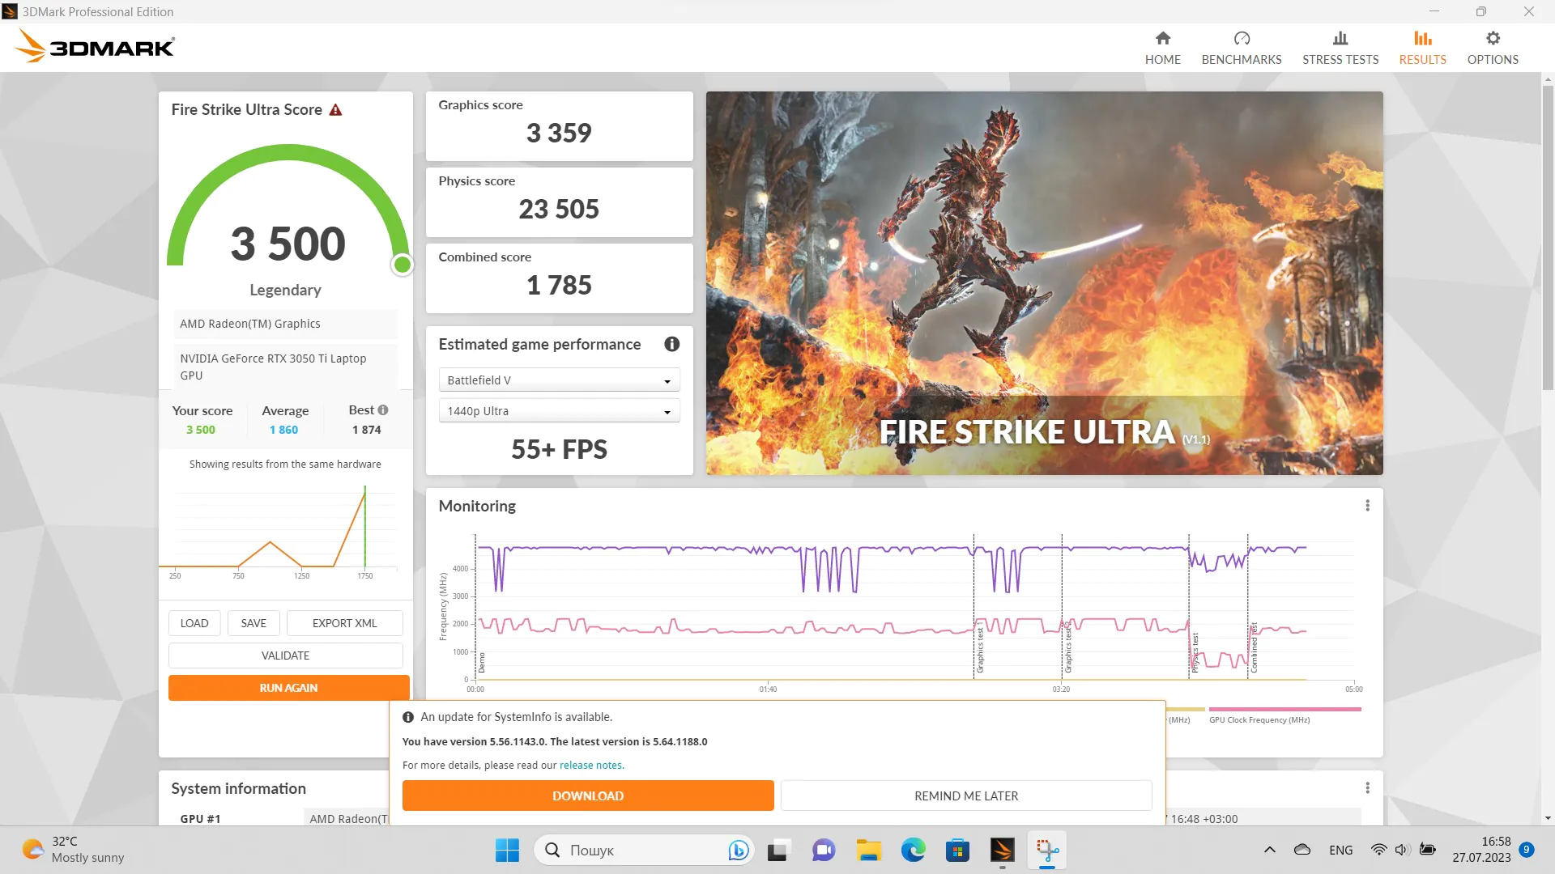
Task: Open the Snipping Tool taskbar icon
Action: tap(1046, 850)
